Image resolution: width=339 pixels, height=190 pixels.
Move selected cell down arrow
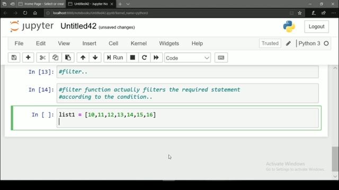[x=95, y=58]
